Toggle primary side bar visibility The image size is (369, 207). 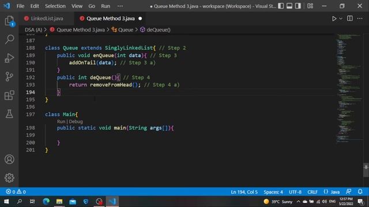click(x=281, y=6)
